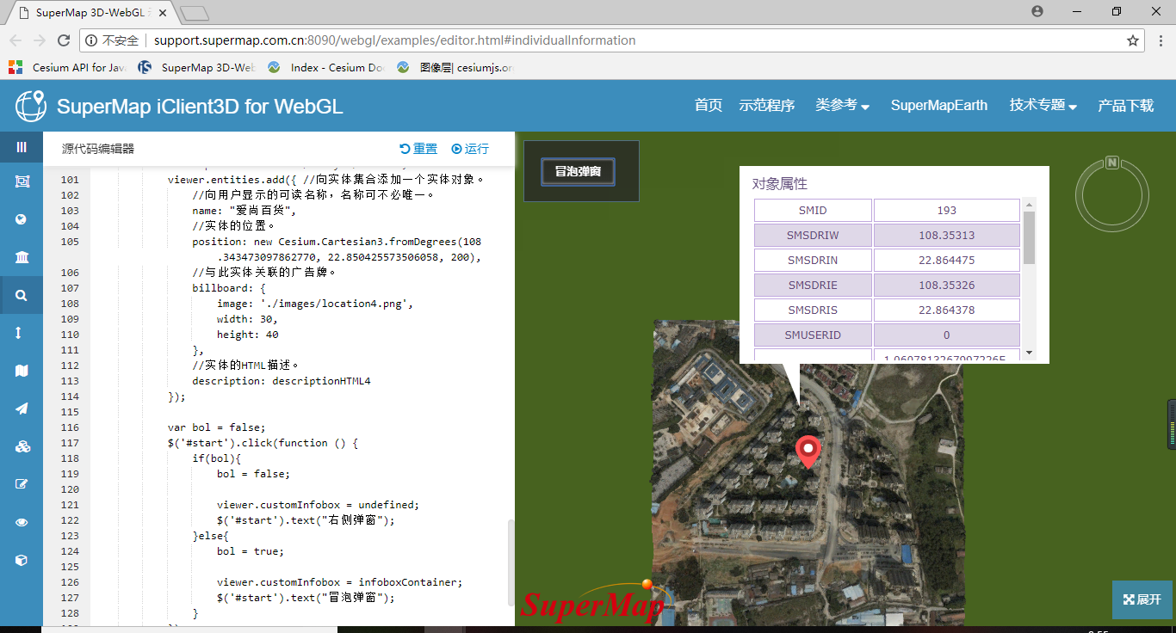Open the stacked cubes sidebar icon
1176x633 pixels.
pos(22,446)
